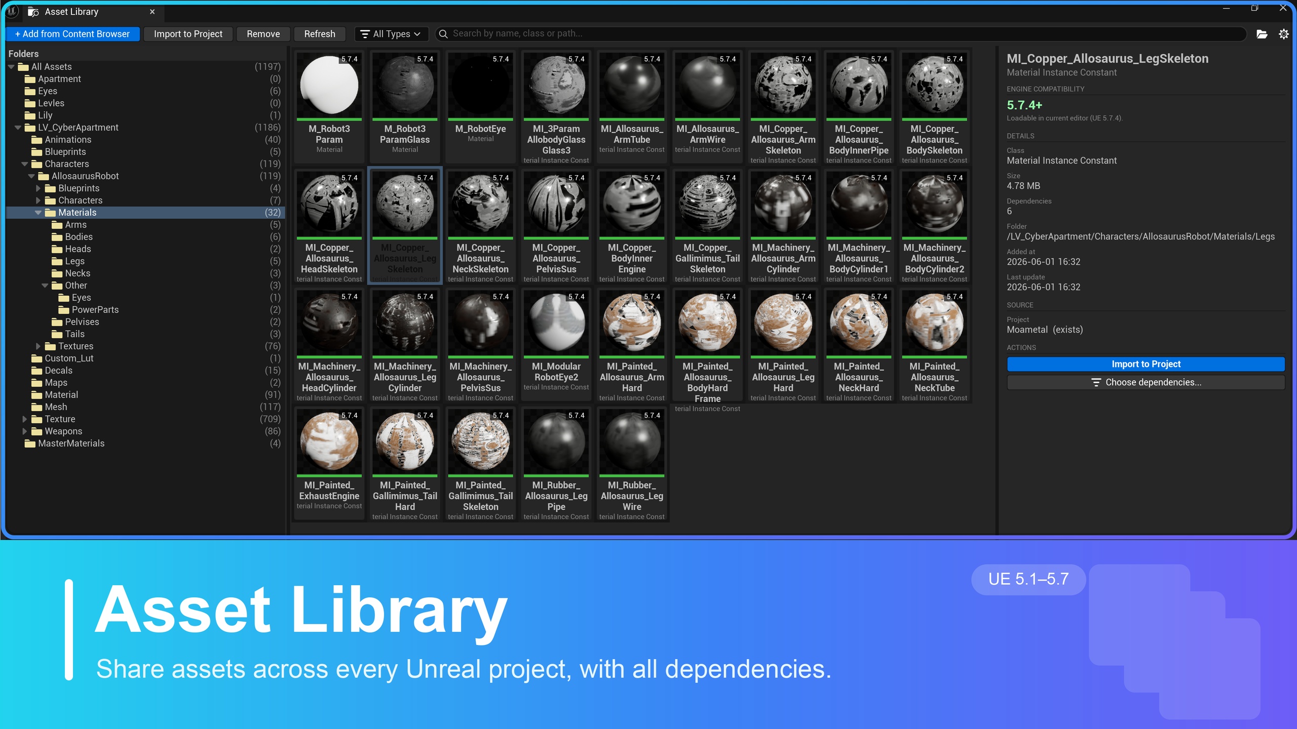Select the Heads folder
This screenshot has width=1297, height=729.
coord(146,249)
